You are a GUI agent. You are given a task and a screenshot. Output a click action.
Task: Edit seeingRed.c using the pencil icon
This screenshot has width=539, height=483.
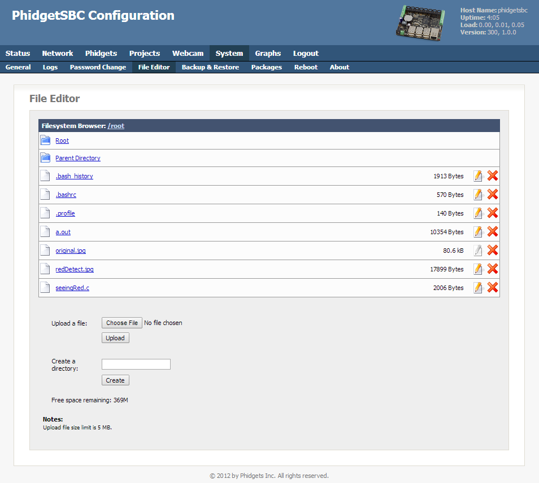(x=478, y=288)
